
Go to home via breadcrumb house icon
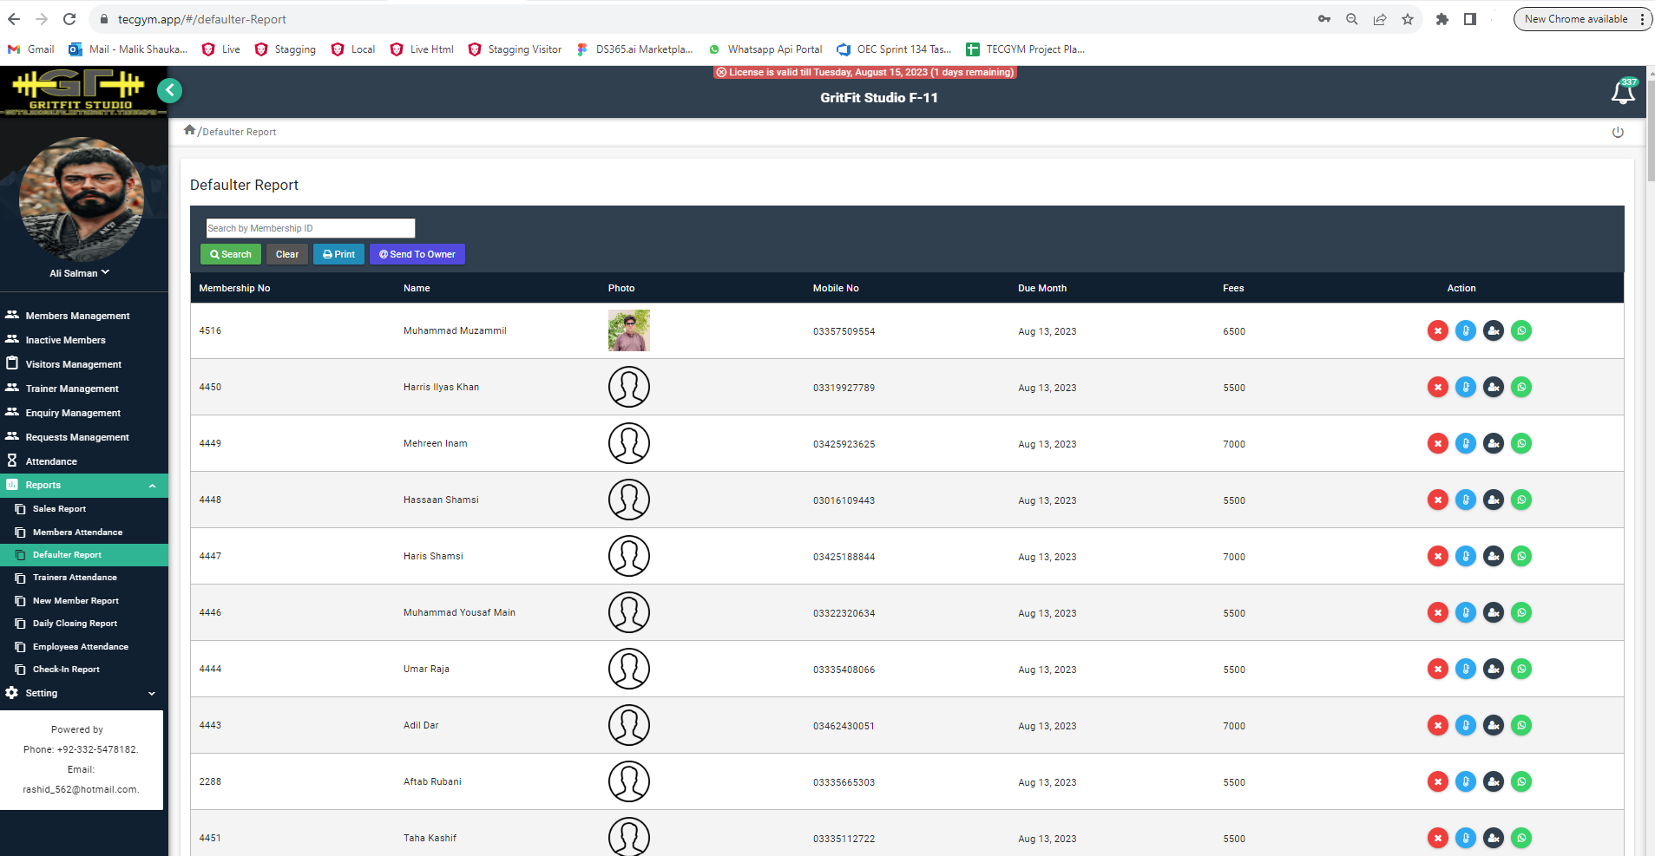(189, 130)
